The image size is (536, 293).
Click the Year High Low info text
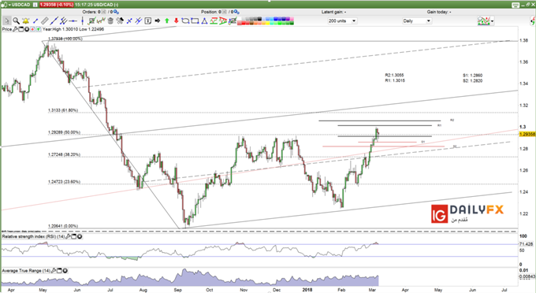coord(73,29)
